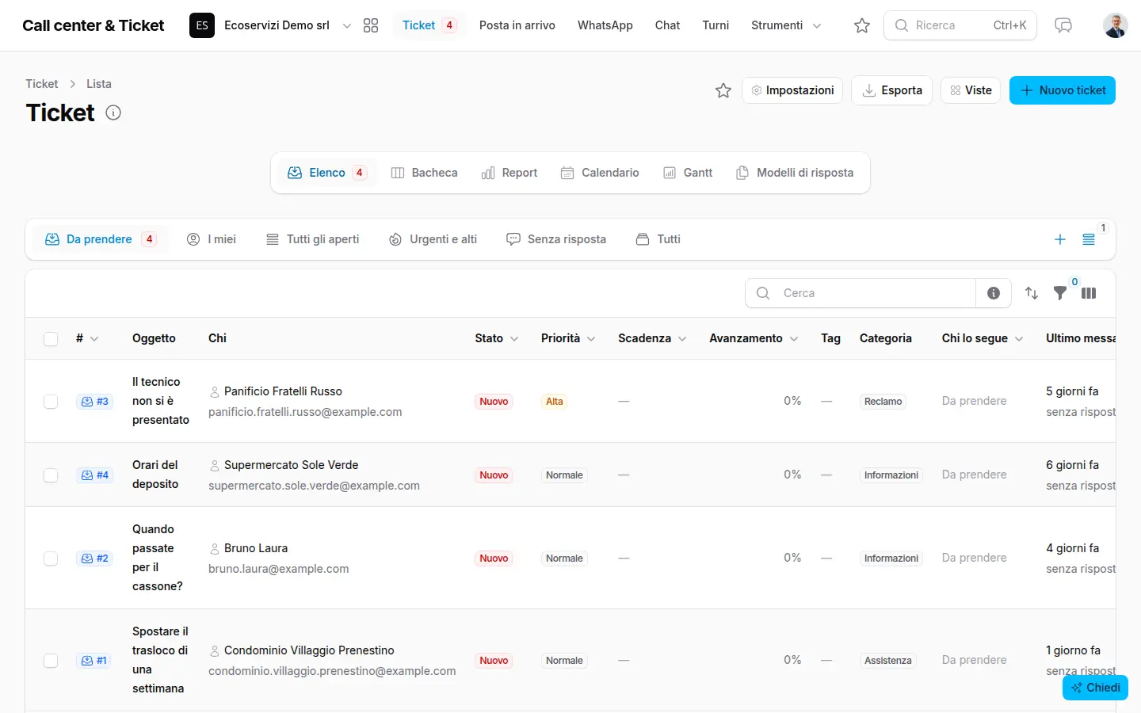Add a new view with the plus icon

[x=1060, y=239]
